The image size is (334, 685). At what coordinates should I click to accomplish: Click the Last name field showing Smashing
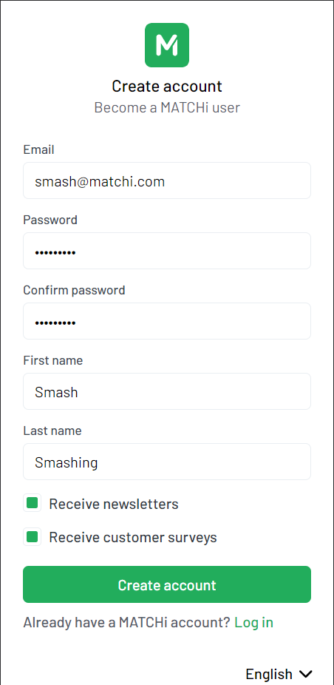(x=167, y=462)
